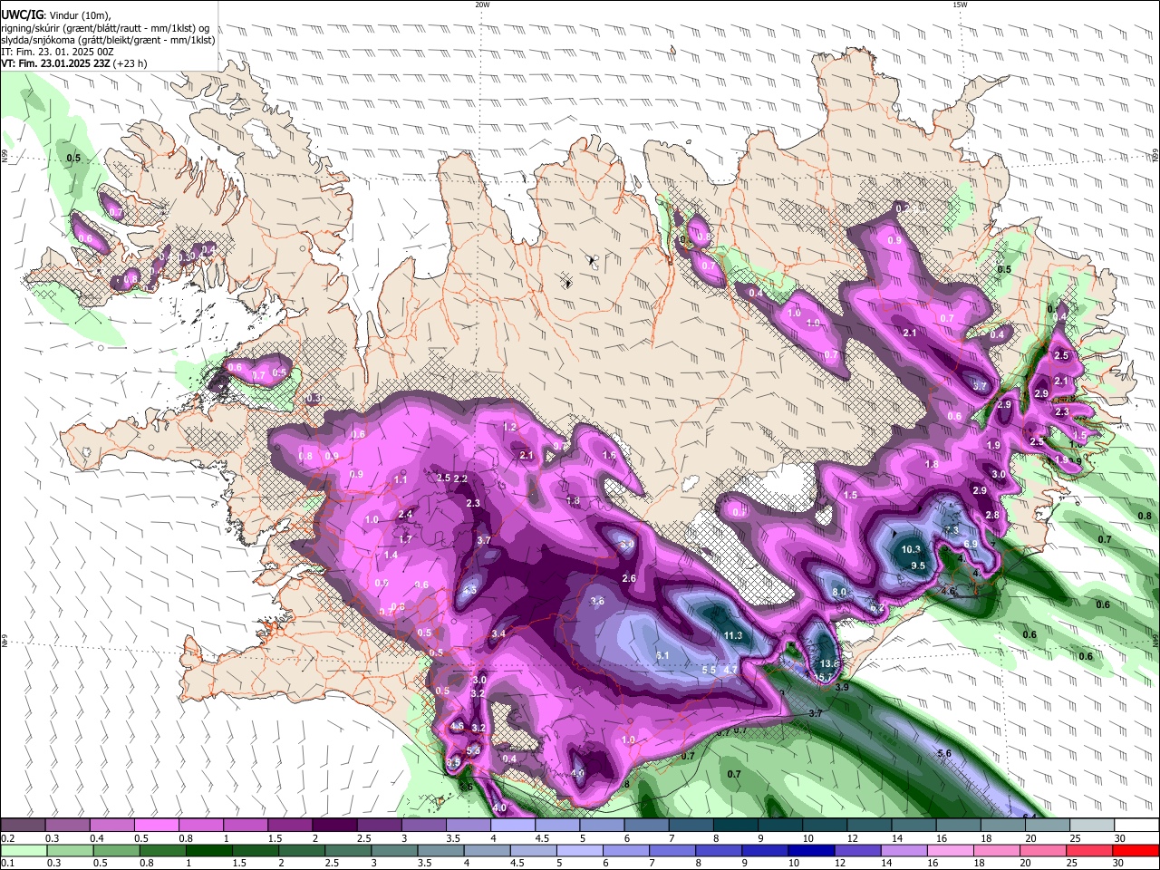Click the bright magenta swatch between 0.5 and 0.8, upper legend
The width and height of the screenshot is (1160, 870).
(x=158, y=826)
